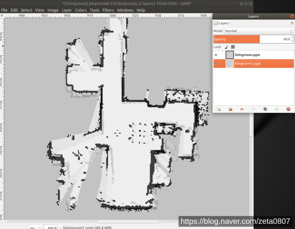Open the Select menu
This screenshot has width=295, height=229.
[26, 10]
